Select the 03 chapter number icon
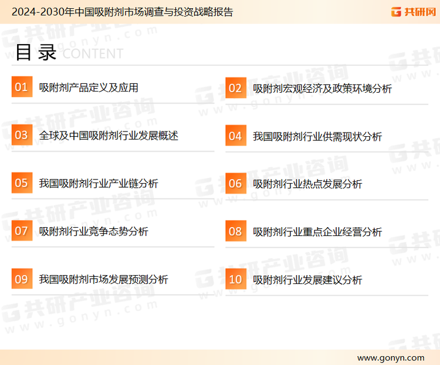The width and height of the screenshot is (440, 365). [22, 136]
